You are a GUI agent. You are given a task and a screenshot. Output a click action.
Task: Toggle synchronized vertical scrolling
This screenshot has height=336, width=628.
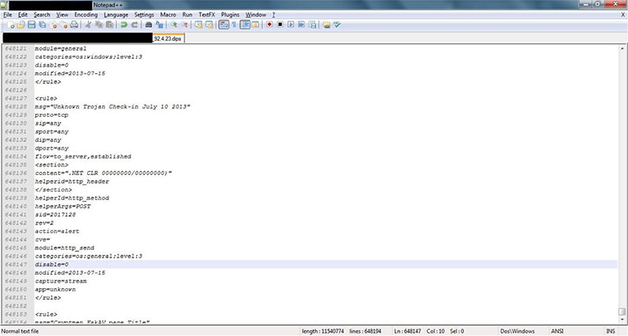click(199, 25)
